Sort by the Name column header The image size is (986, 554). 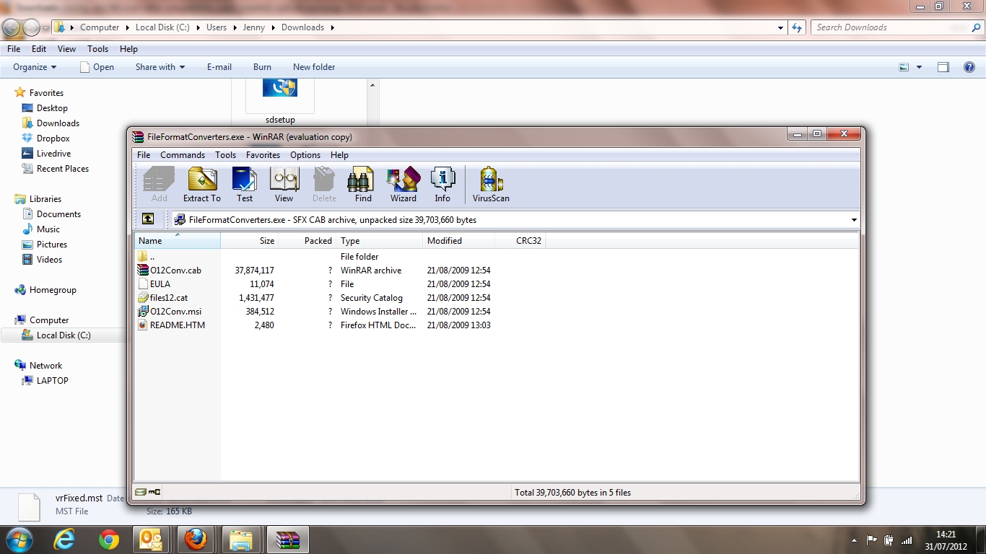(x=178, y=241)
